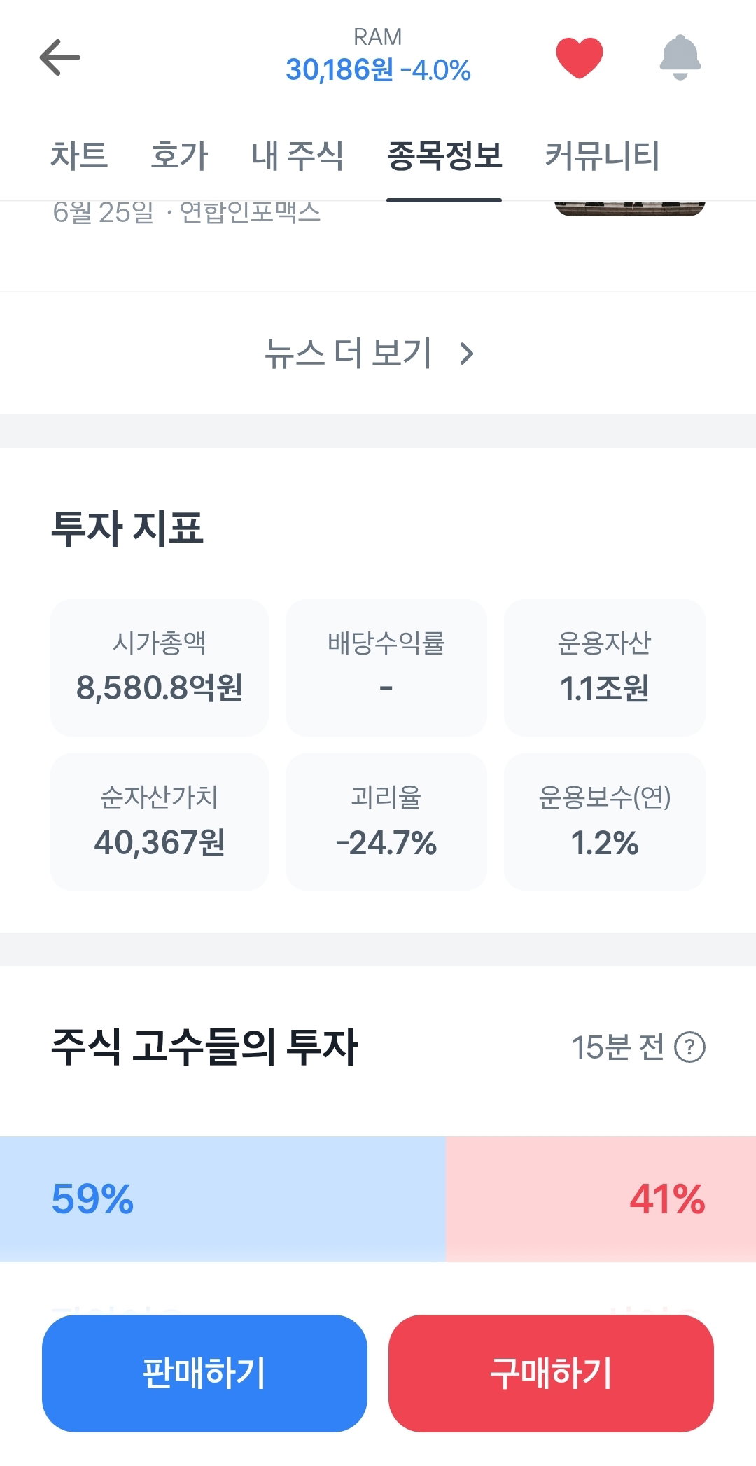
Task: Tap the 운용보수(연) 1.2% card
Action: [605, 821]
